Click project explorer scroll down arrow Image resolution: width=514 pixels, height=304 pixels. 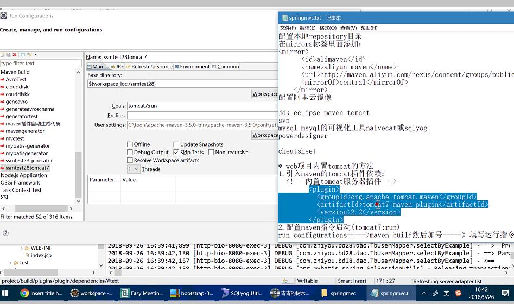coord(101,265)
